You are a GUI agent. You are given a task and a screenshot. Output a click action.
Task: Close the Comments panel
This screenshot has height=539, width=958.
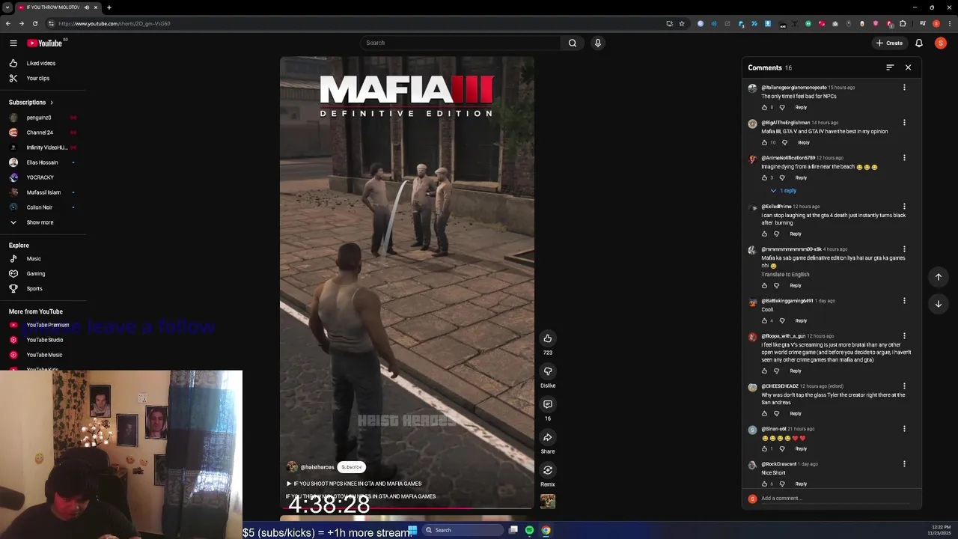pyautogui.click(x=908, y=67)
